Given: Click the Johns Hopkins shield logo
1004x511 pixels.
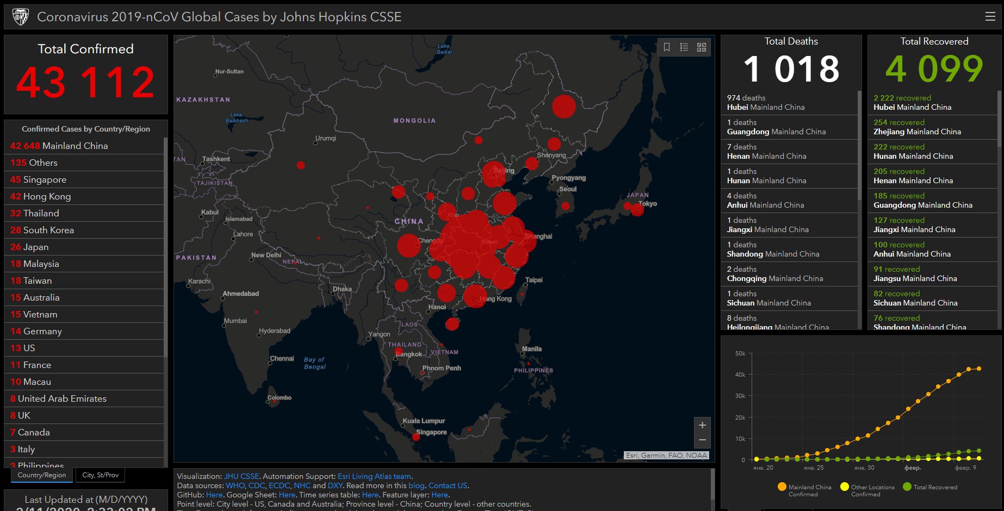Looking at the screenshot, I should [x=21, y=17].
